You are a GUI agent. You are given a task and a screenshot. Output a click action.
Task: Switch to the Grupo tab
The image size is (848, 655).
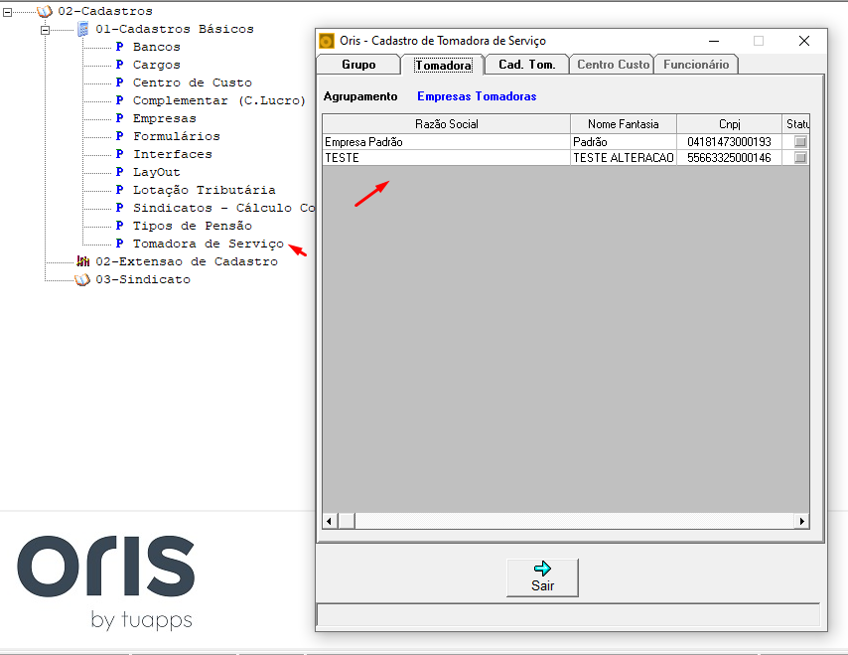pos(358,65)
